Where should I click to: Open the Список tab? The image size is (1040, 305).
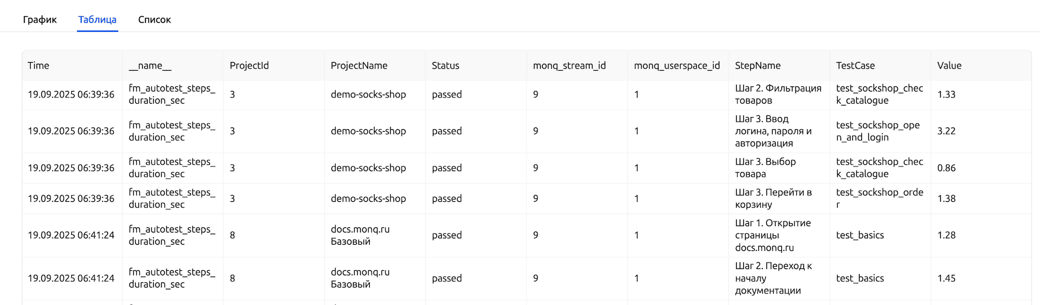(154, 20)
